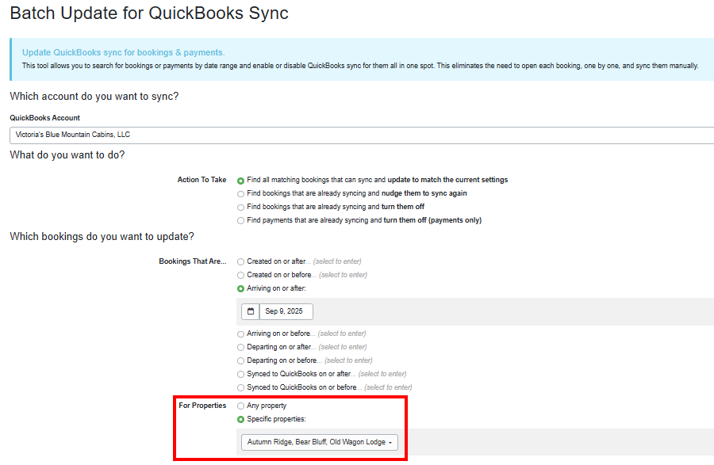Select 'turn them off' bookings option
The image size is (714, 465).
click(241, 207)
